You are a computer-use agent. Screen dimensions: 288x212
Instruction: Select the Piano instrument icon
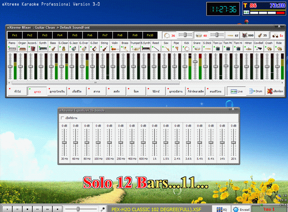12,49
